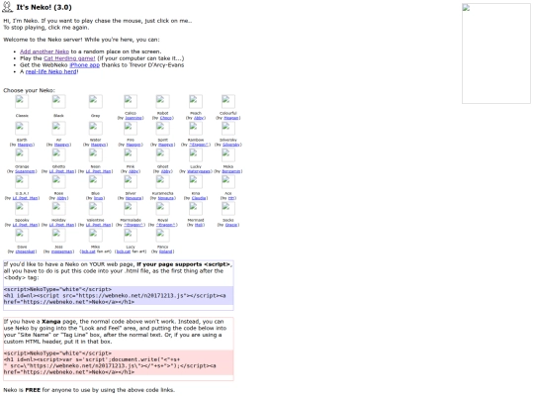This screenshot has width=534, height=401.
Task: Choose the Orange Neko image
Action: pos(22,155)
